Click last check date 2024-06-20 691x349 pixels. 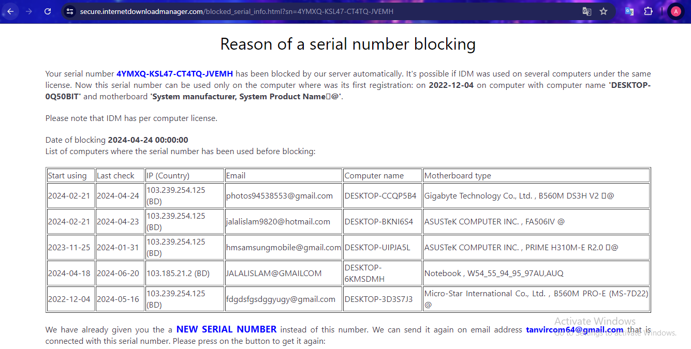pyautogui.click(x=118, y=273)
